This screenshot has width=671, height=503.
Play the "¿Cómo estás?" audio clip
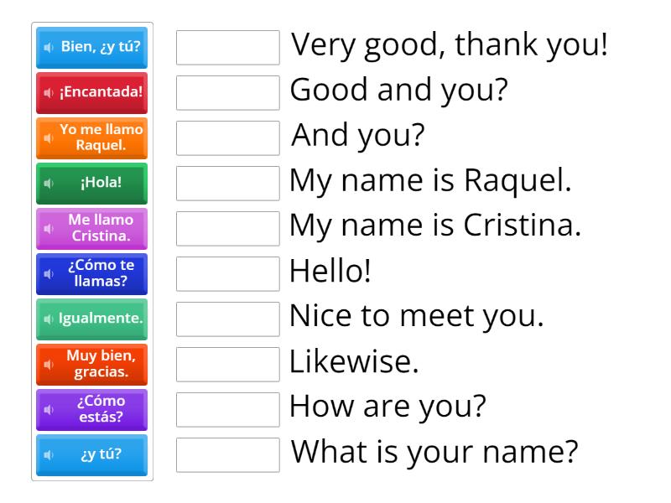pyautogui.click(x=49, y=410)
